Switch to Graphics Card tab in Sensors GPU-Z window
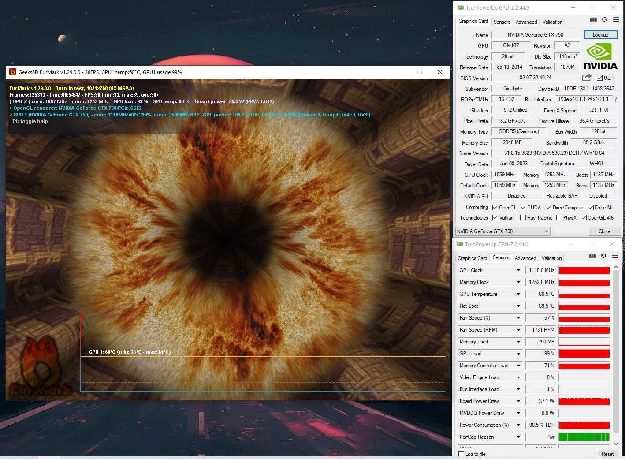625x459 pixels. tap(472, 258)
